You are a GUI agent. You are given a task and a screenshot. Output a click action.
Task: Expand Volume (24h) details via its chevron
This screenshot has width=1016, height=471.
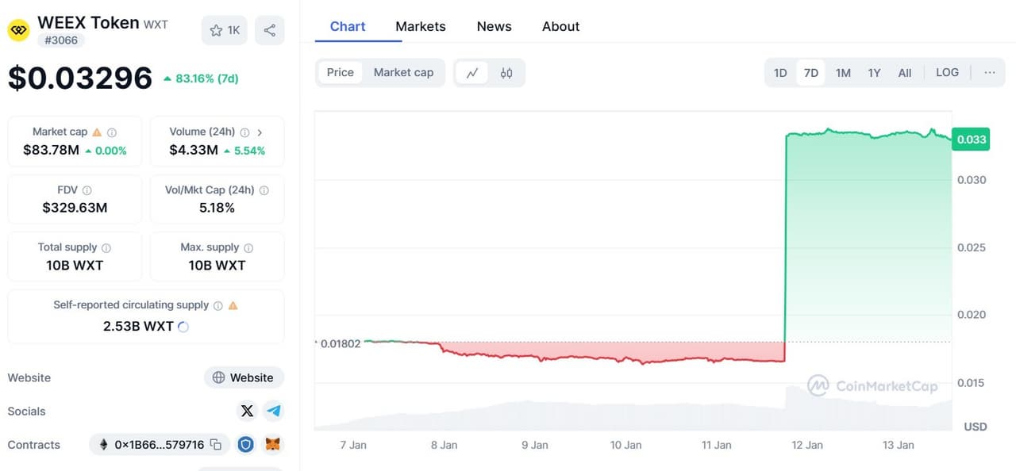(x=260, y=132)
